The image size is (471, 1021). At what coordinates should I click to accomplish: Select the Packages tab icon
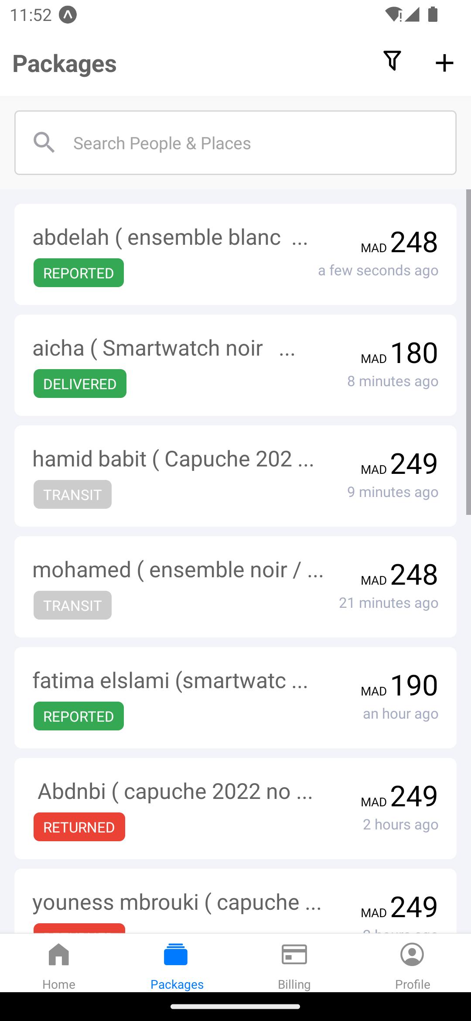click(176, 955)
